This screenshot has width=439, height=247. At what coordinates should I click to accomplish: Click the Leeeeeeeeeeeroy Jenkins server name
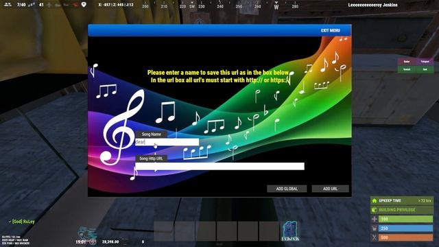click(372, 5)
